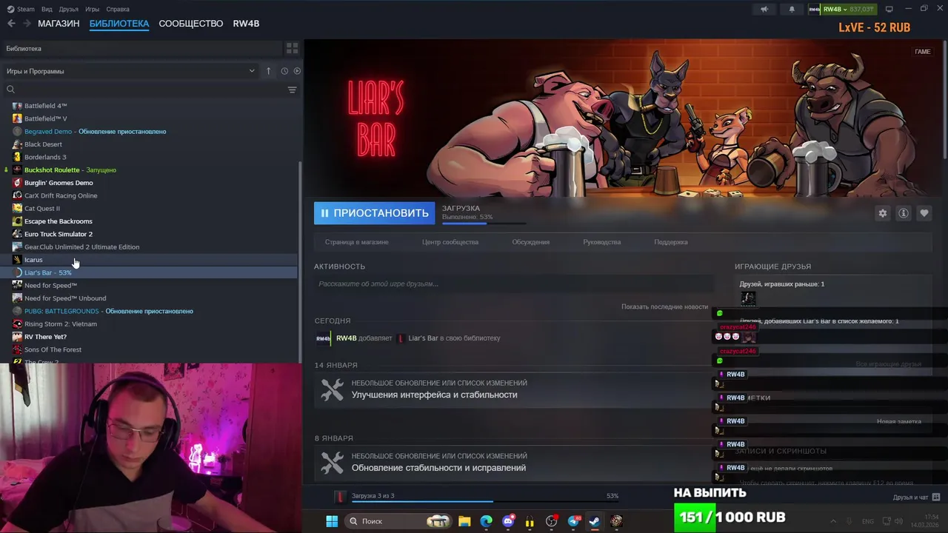This screenshot has width=948, height=533.
Task: Open Руководства link
Action: pyautogui.click(x=602, y=242)
